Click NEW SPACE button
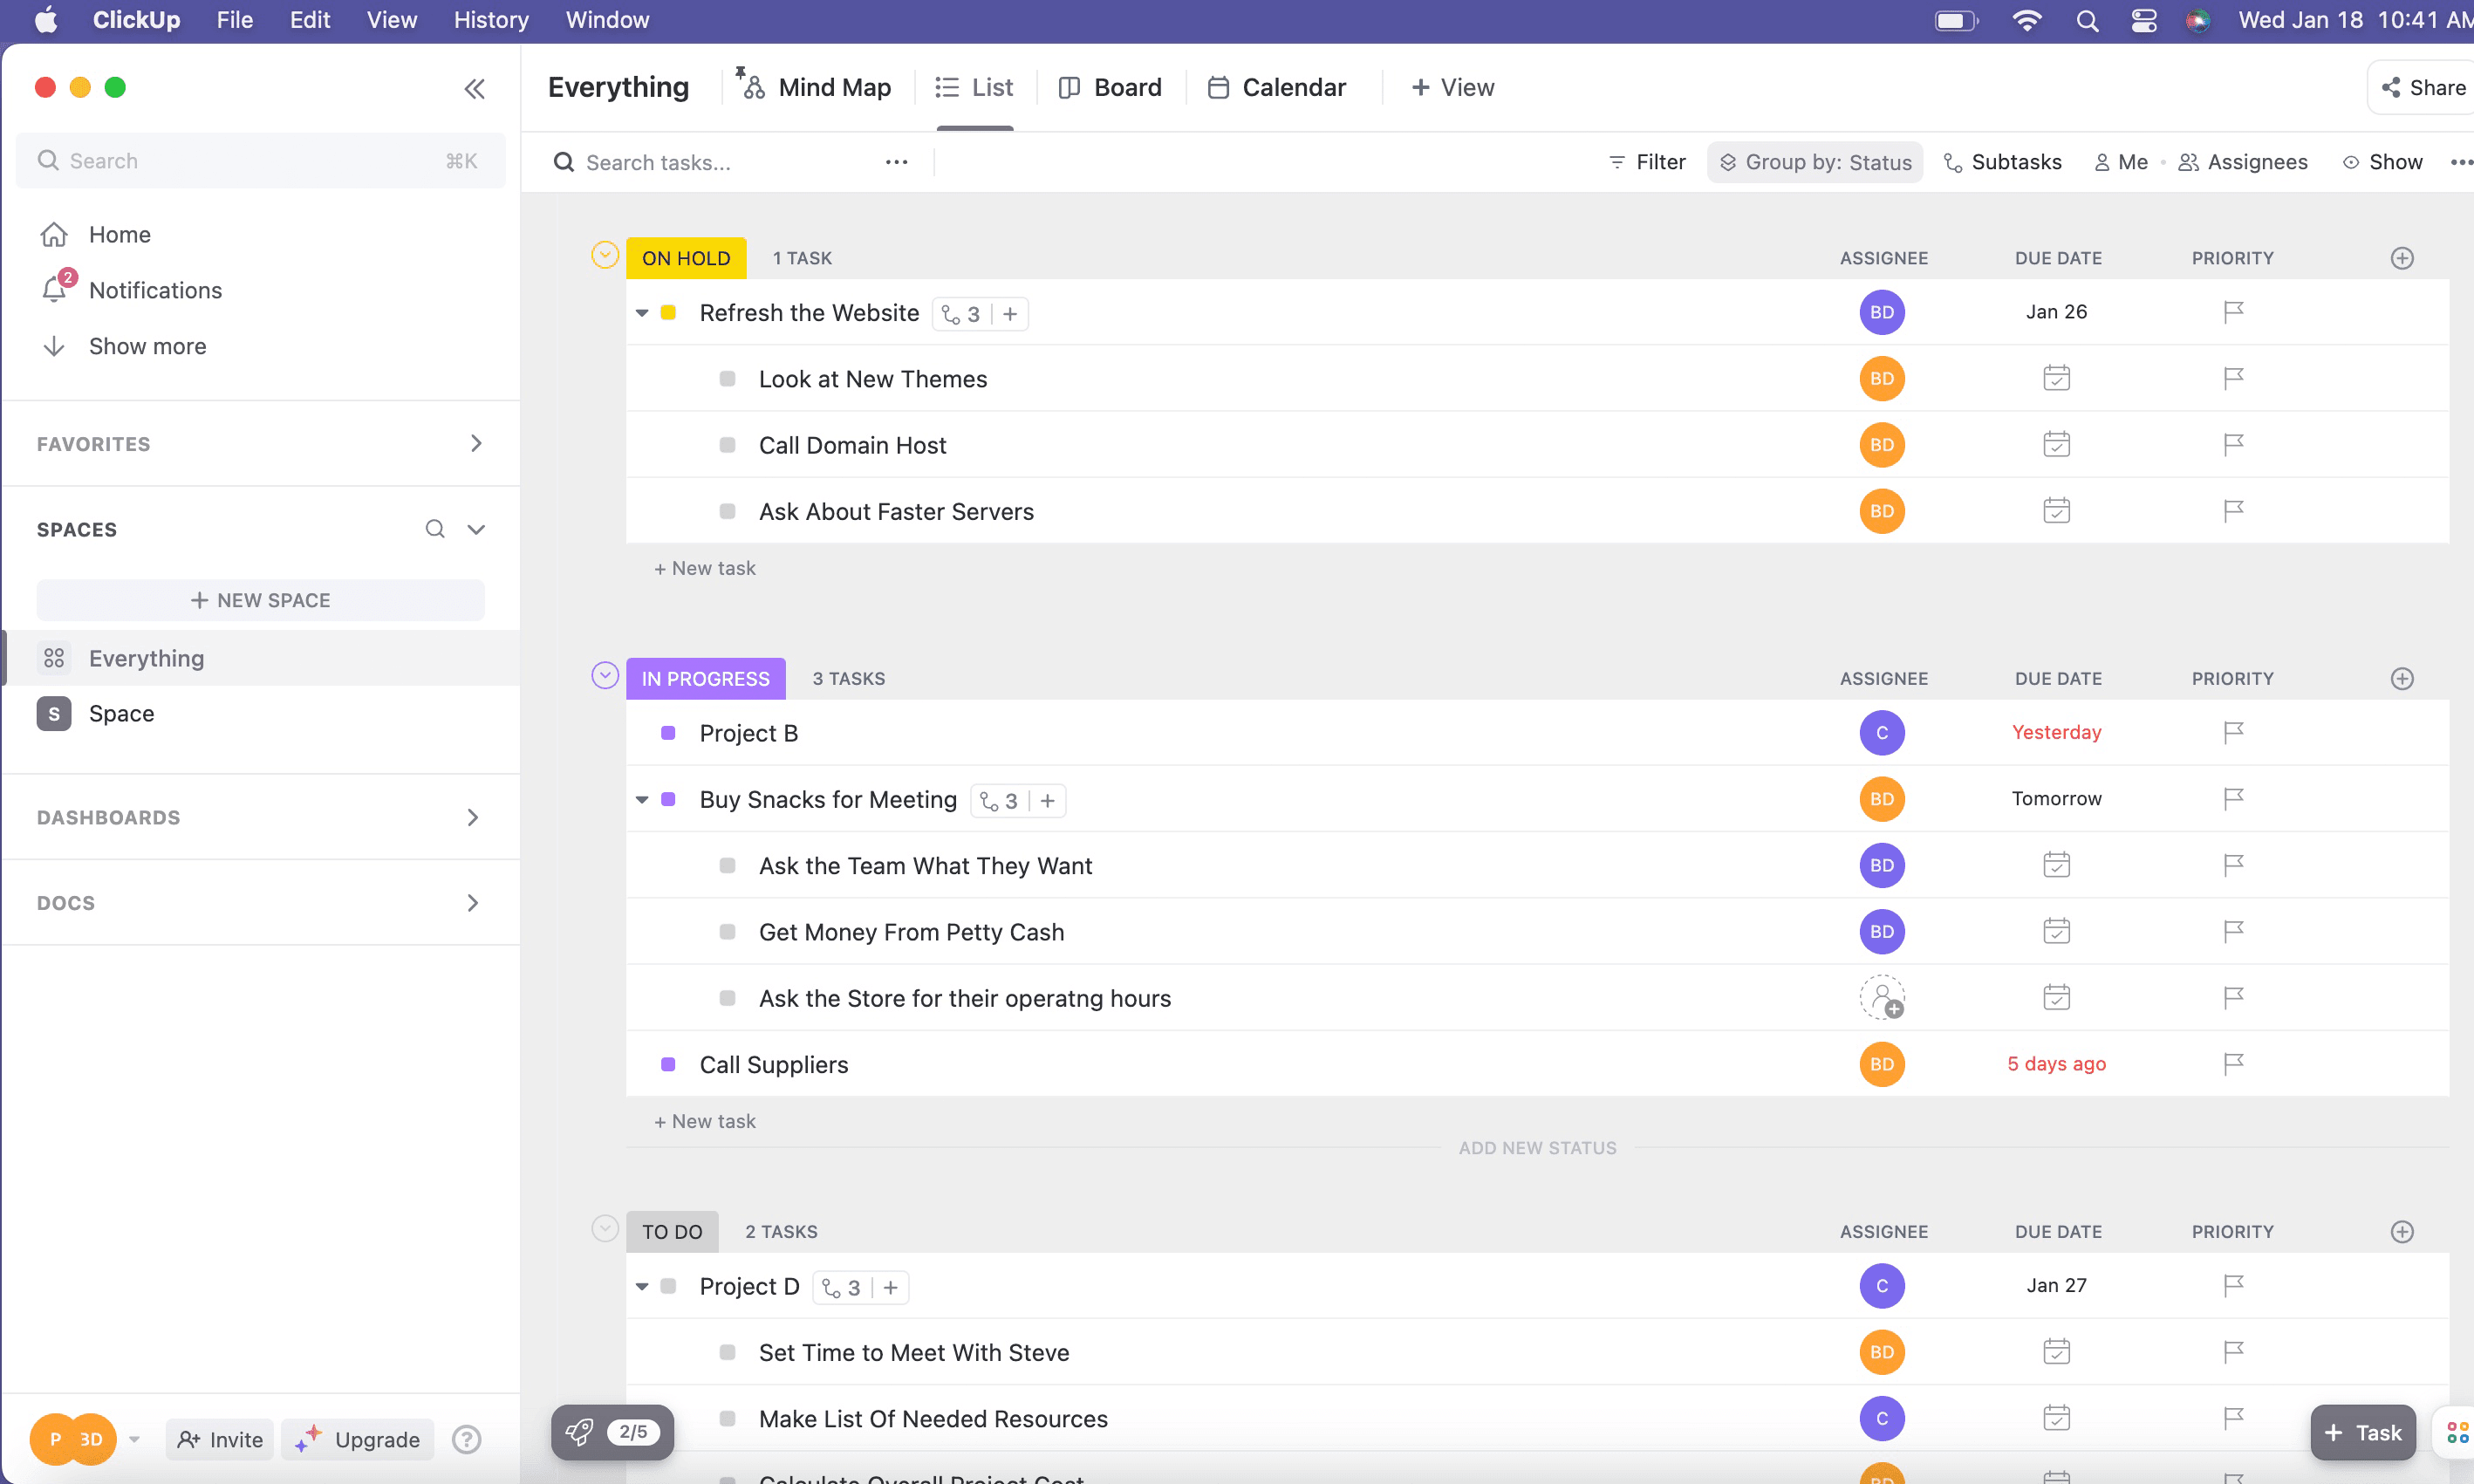2474x1484 pixels. point(261,600)
